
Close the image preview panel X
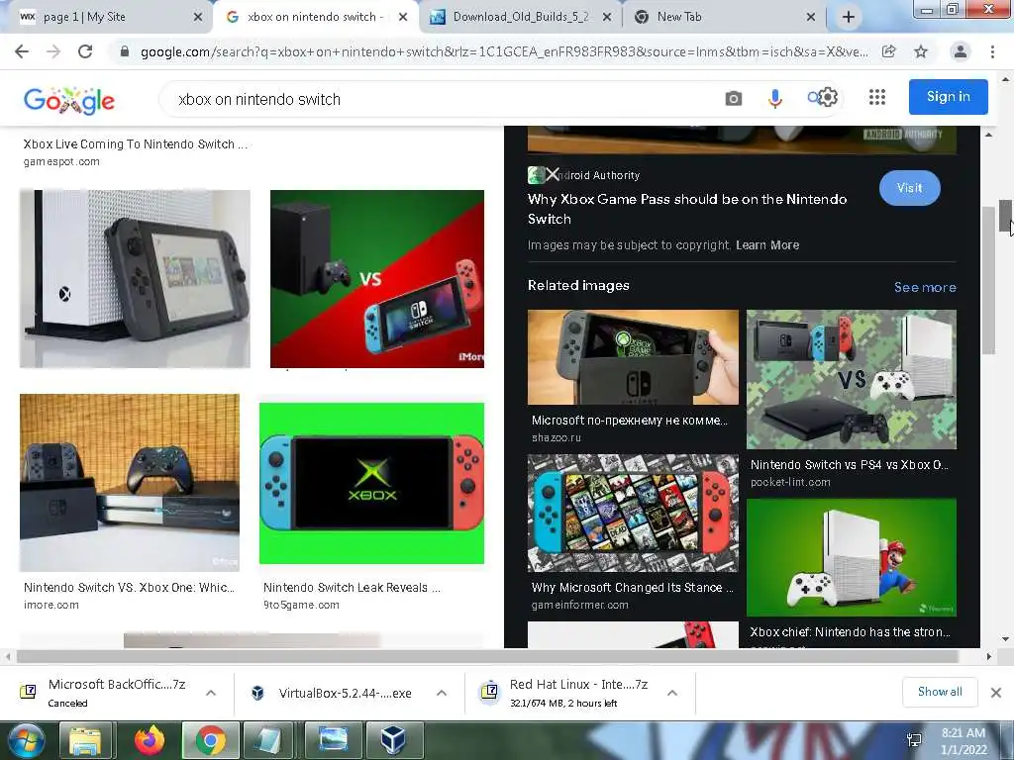pos(552,174)
